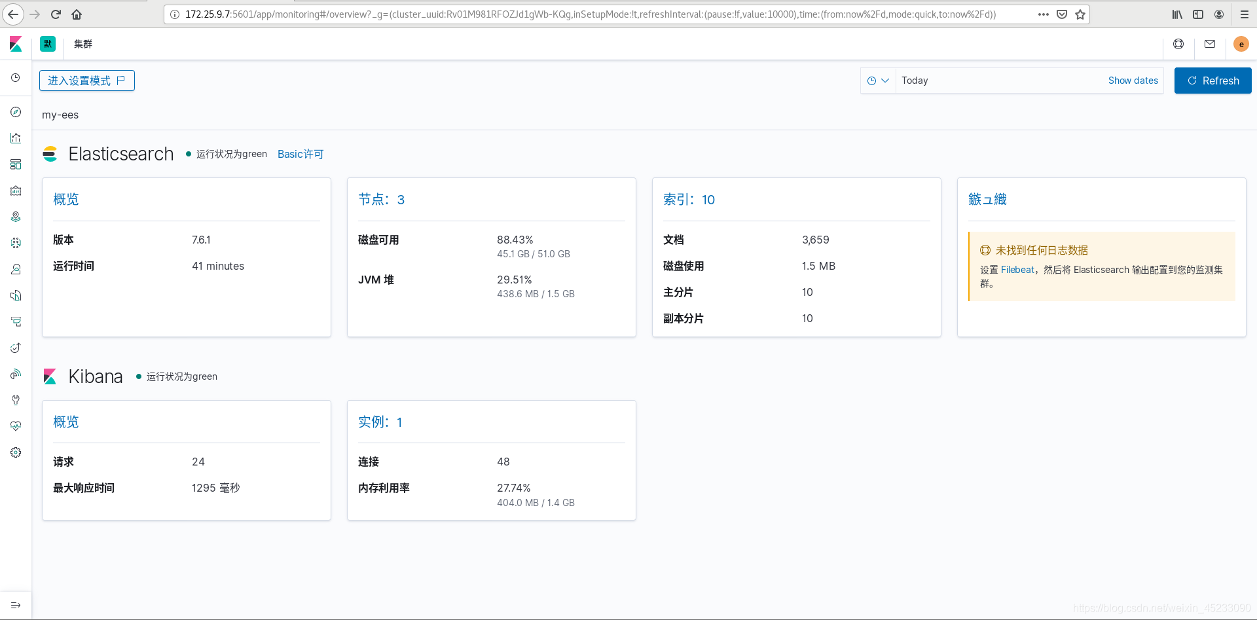Open Discover in the sidebar
The width and height of the screenshot is (1257, 620).
(x=16, y=112)
